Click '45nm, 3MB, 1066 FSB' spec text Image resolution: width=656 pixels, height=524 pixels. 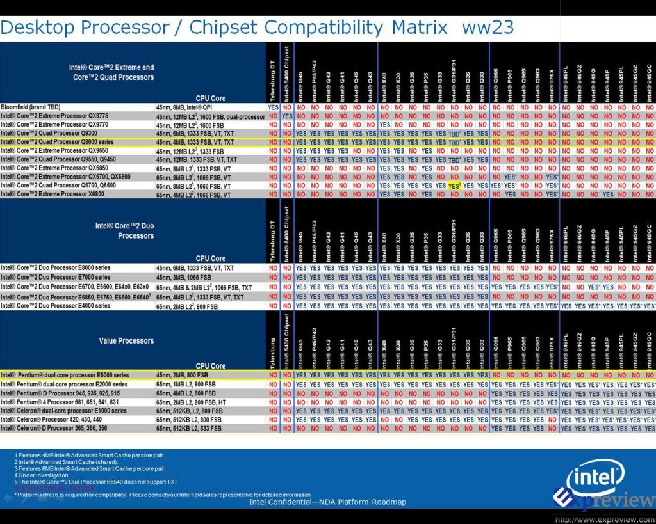(x=183, y=278)
